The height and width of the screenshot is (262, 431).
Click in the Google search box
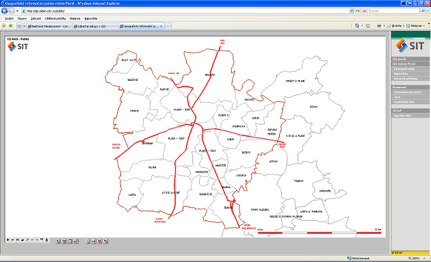coord(395,11)
